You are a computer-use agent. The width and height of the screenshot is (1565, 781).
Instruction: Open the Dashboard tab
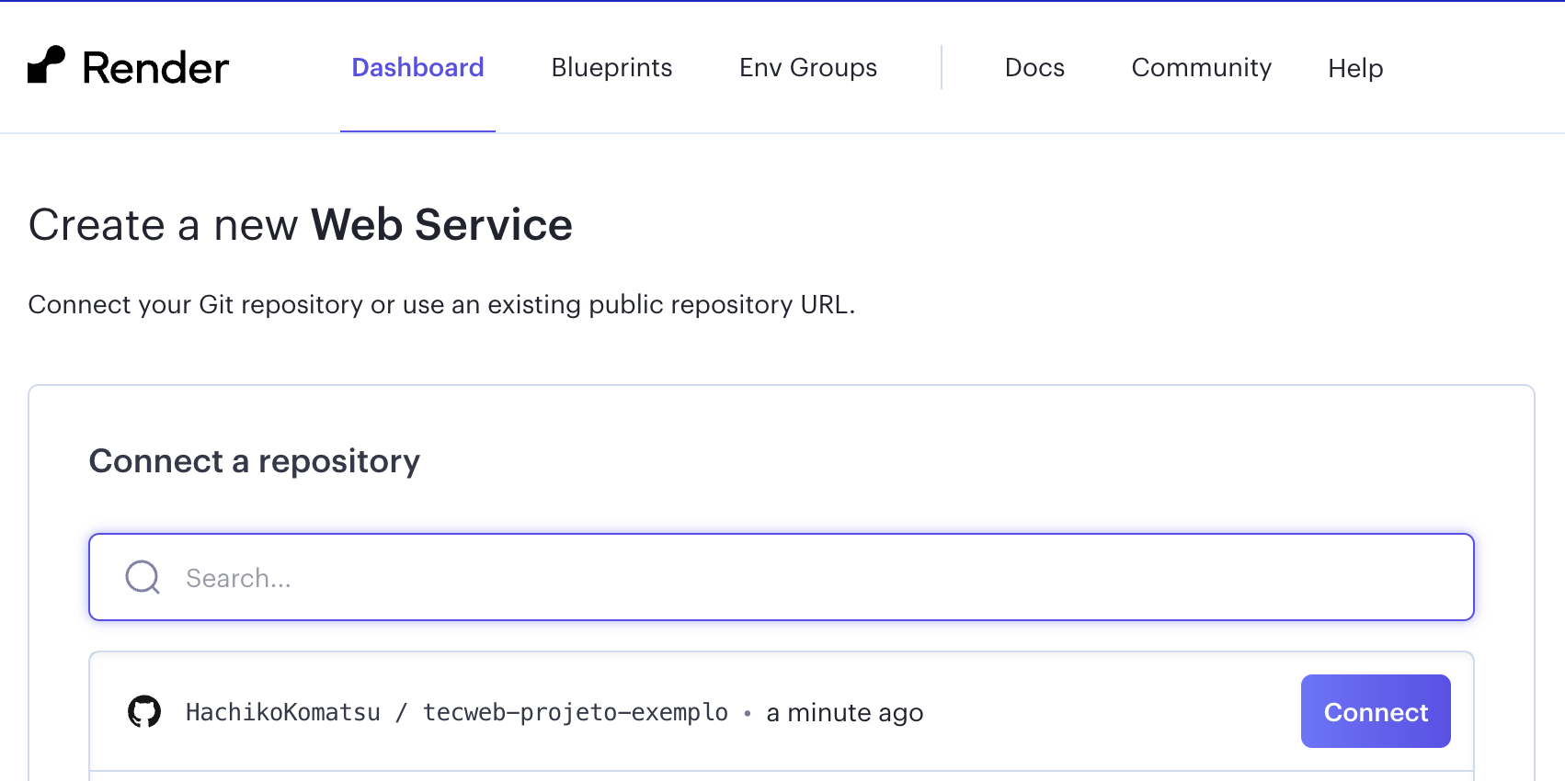(417, 68)
